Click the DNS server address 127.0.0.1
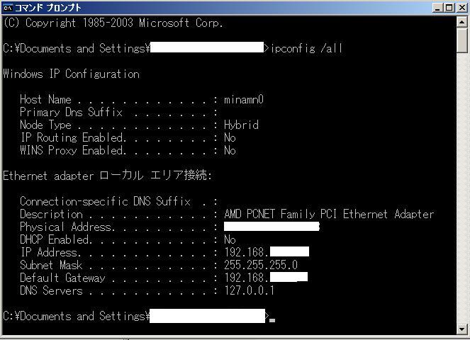470x340 pixels. (250, 290)
